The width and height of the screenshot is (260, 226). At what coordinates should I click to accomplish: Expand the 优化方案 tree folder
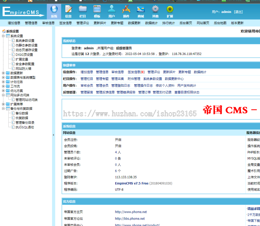pos(3,91)
